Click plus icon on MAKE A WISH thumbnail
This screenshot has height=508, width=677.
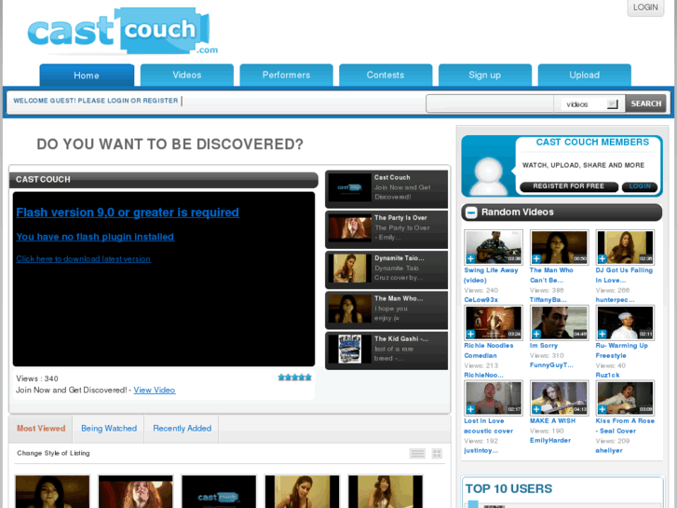click(x=536, y=409)
